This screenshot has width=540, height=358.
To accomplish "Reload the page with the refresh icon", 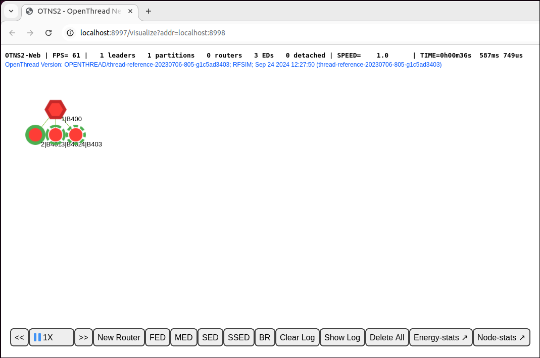I will point(48,32).
